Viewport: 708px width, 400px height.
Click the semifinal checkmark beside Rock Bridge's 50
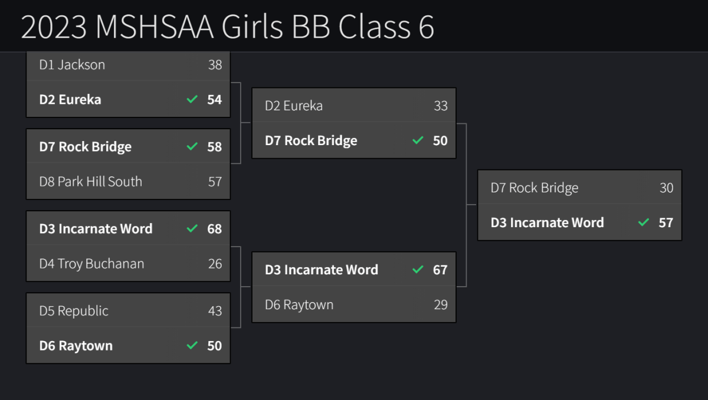click(418, 141)
